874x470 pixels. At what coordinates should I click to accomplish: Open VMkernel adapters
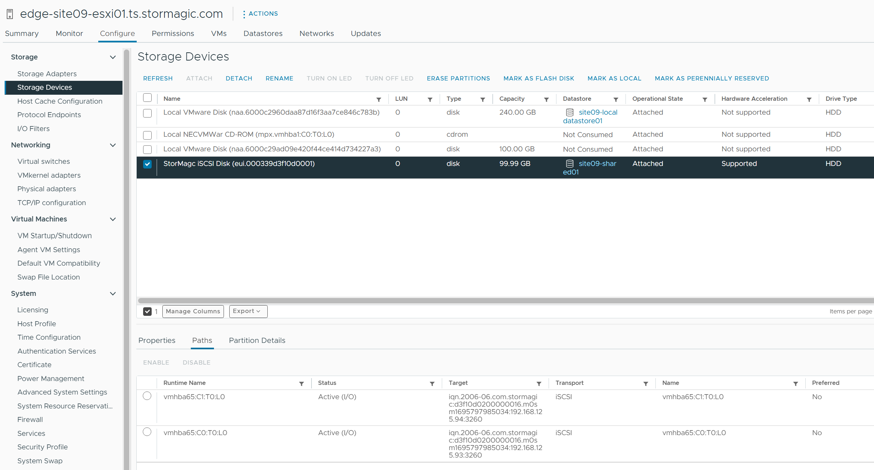point(49,175)
